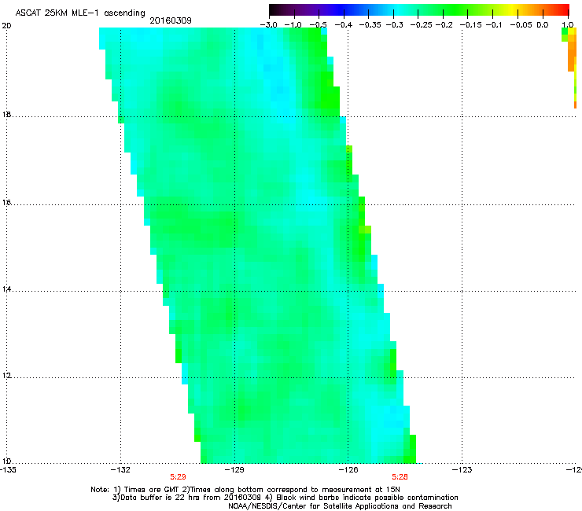The height and width of the screenshot is (511, 582).
Task: Click the color bar label -0.05
Action: pos(521,25)
